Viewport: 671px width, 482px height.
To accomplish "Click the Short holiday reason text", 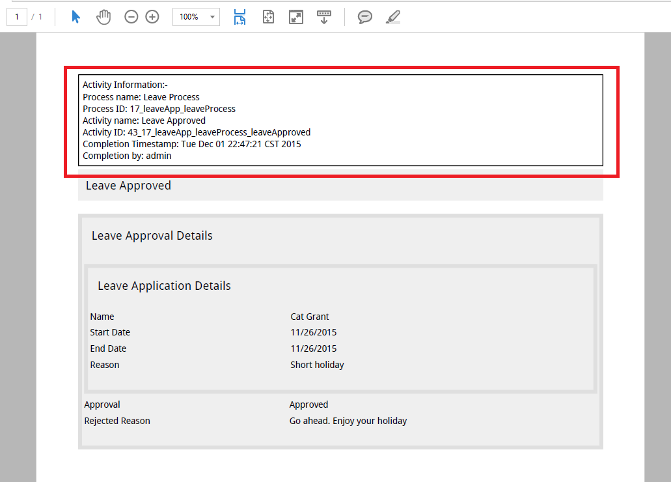I will 317,365.
